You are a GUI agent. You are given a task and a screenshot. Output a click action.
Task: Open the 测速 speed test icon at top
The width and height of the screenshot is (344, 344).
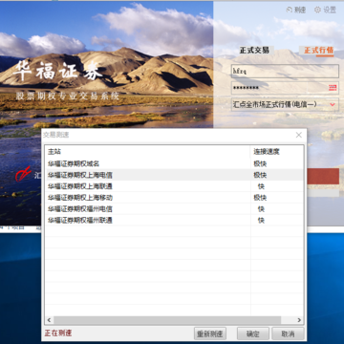296,10
